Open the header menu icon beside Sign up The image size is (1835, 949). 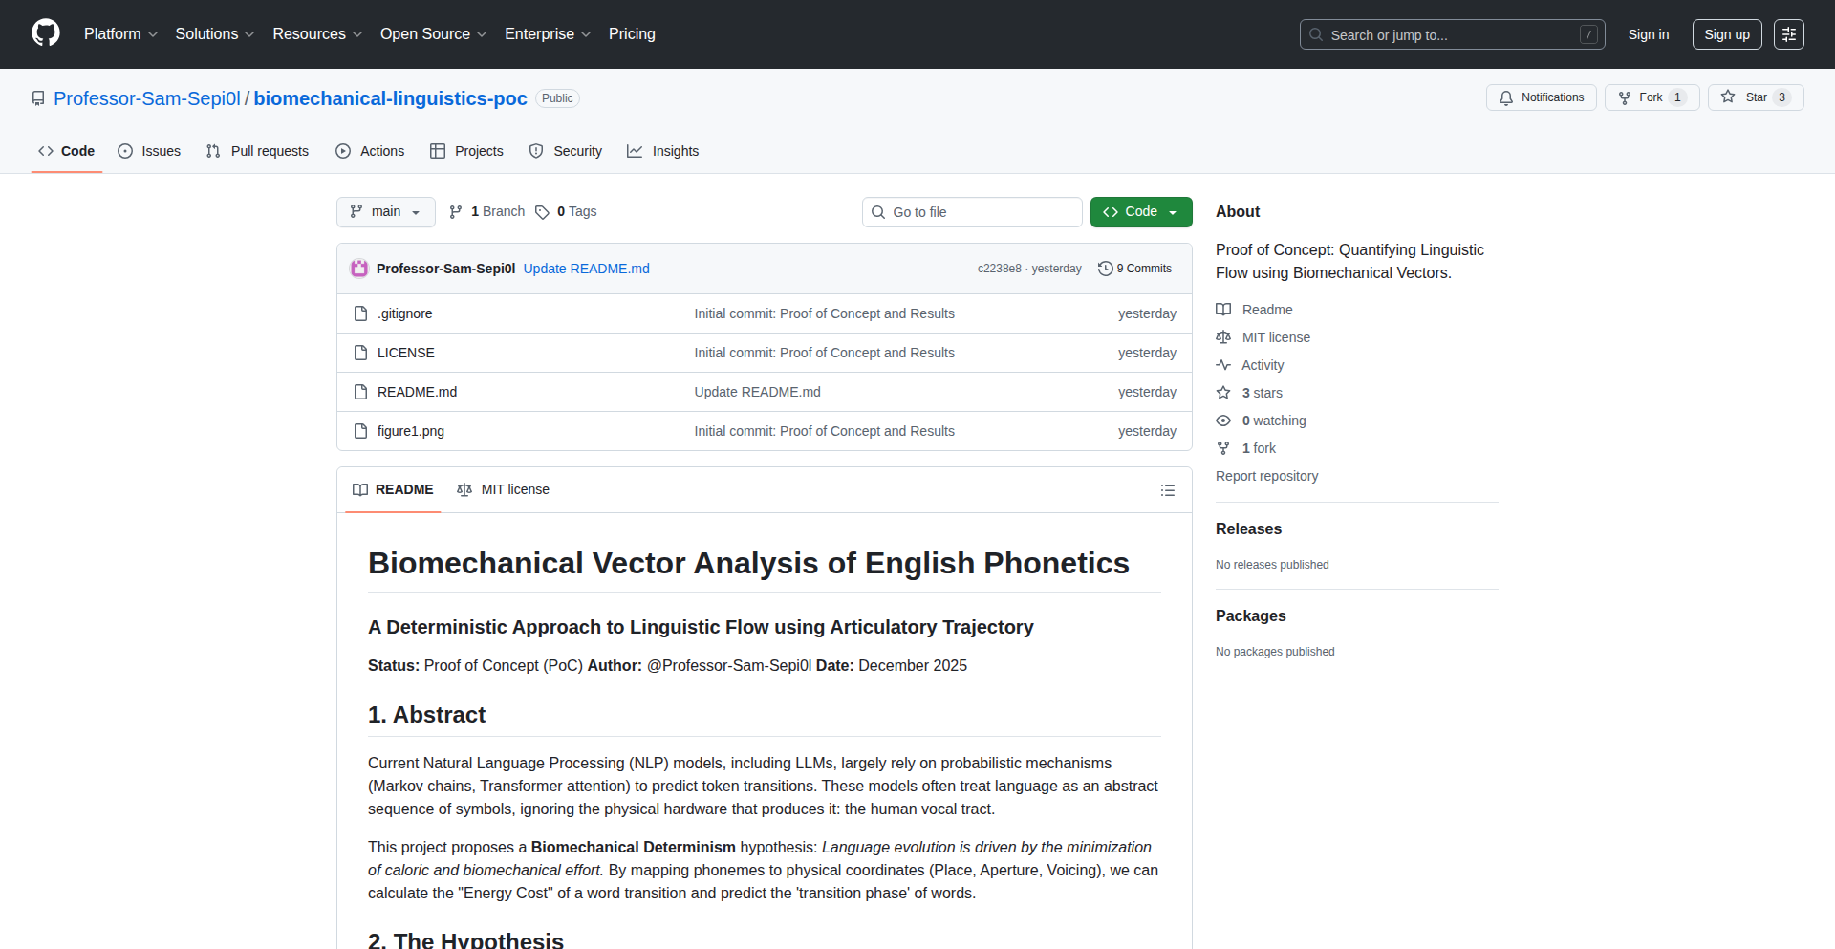point(1788,34)
